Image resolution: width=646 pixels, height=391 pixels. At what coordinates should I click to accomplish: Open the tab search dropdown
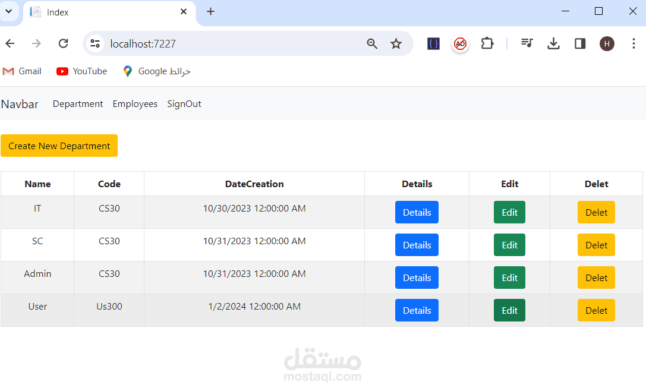pyautogui.click(x=8, y=11)
